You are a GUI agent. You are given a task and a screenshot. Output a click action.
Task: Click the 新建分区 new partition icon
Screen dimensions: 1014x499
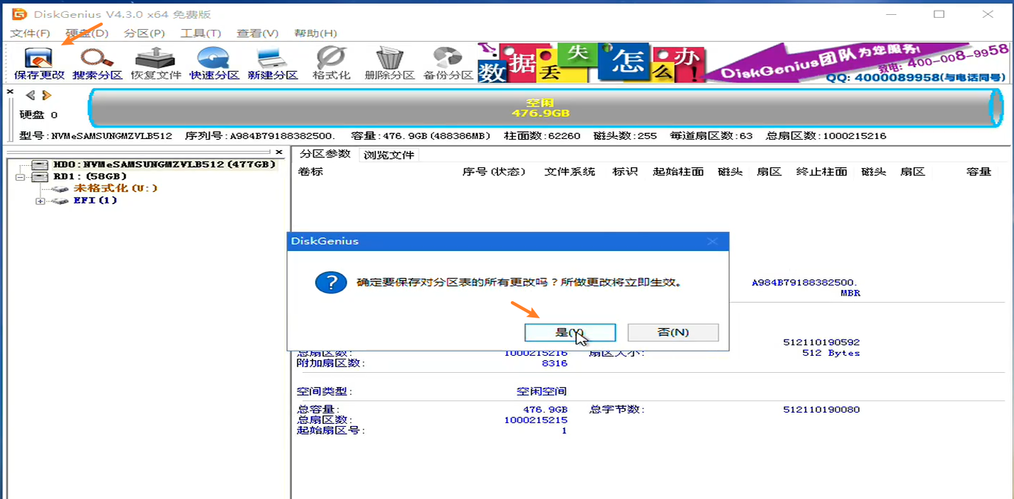click(273, 63)
